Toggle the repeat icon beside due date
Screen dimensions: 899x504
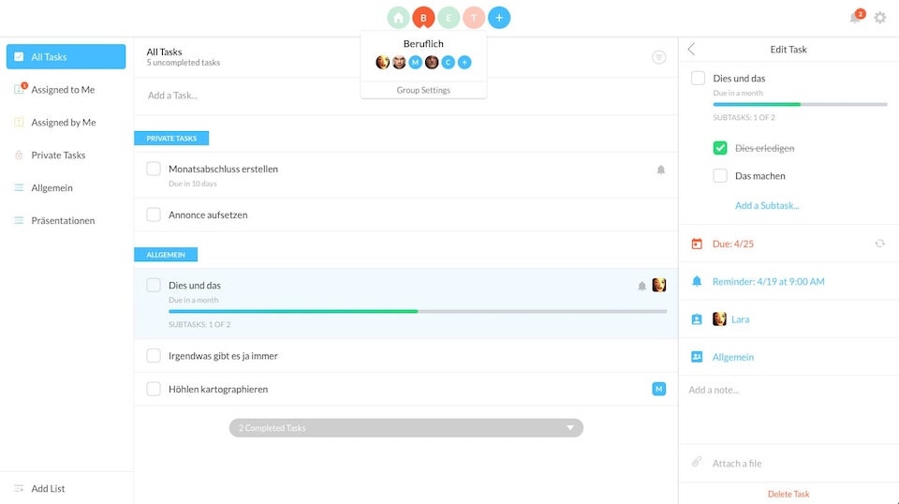click(879, 244)
